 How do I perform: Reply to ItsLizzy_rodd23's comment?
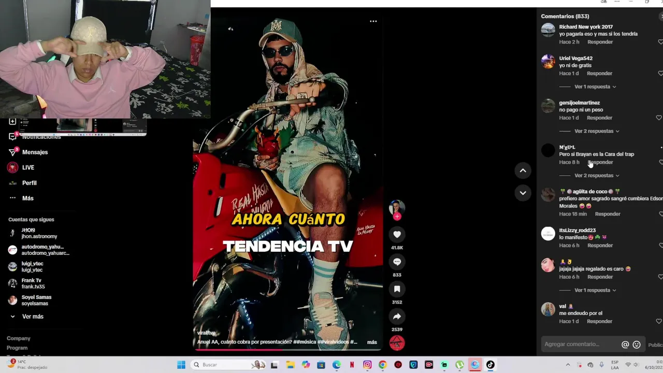(600, 246)
